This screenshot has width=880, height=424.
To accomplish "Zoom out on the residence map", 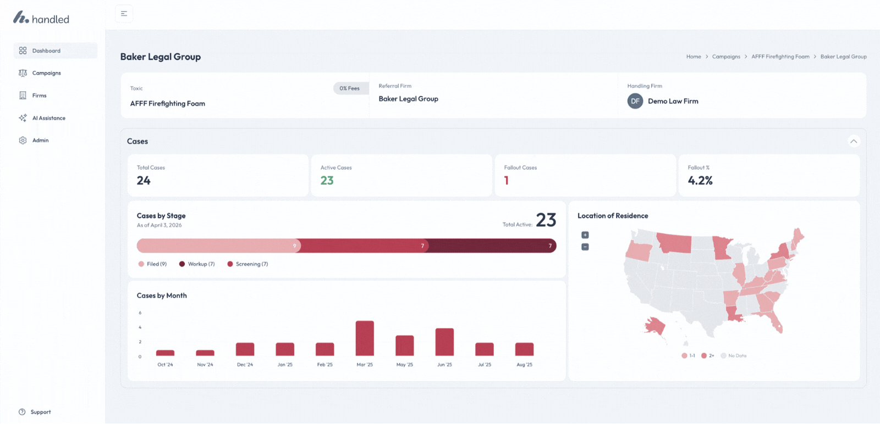I will [x=585, y=247].
